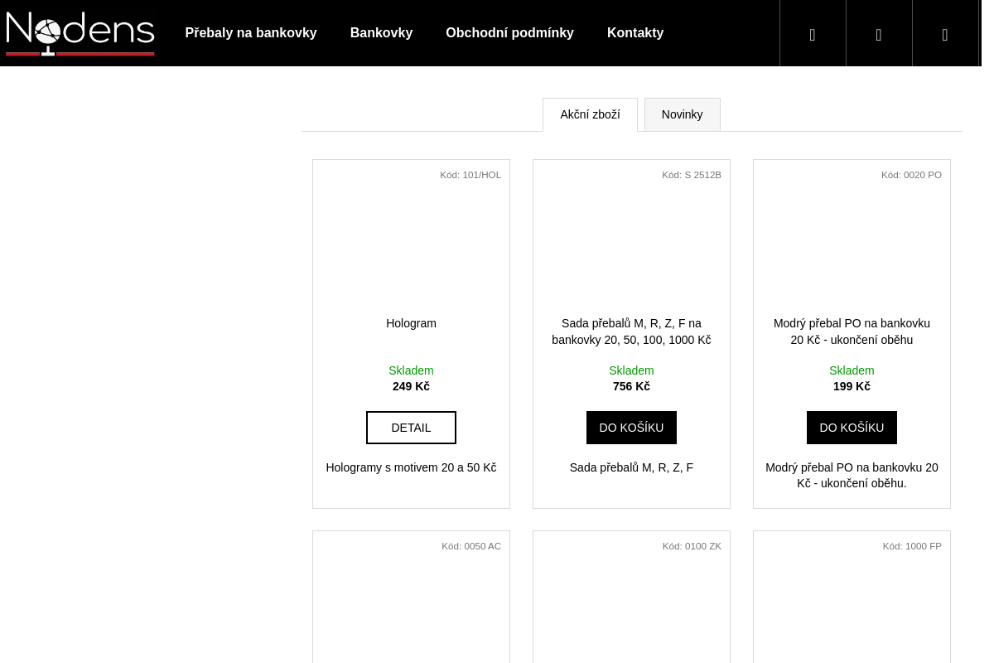
Task: Open the Přebaly na bankovky menu
Action: (251, 33)
